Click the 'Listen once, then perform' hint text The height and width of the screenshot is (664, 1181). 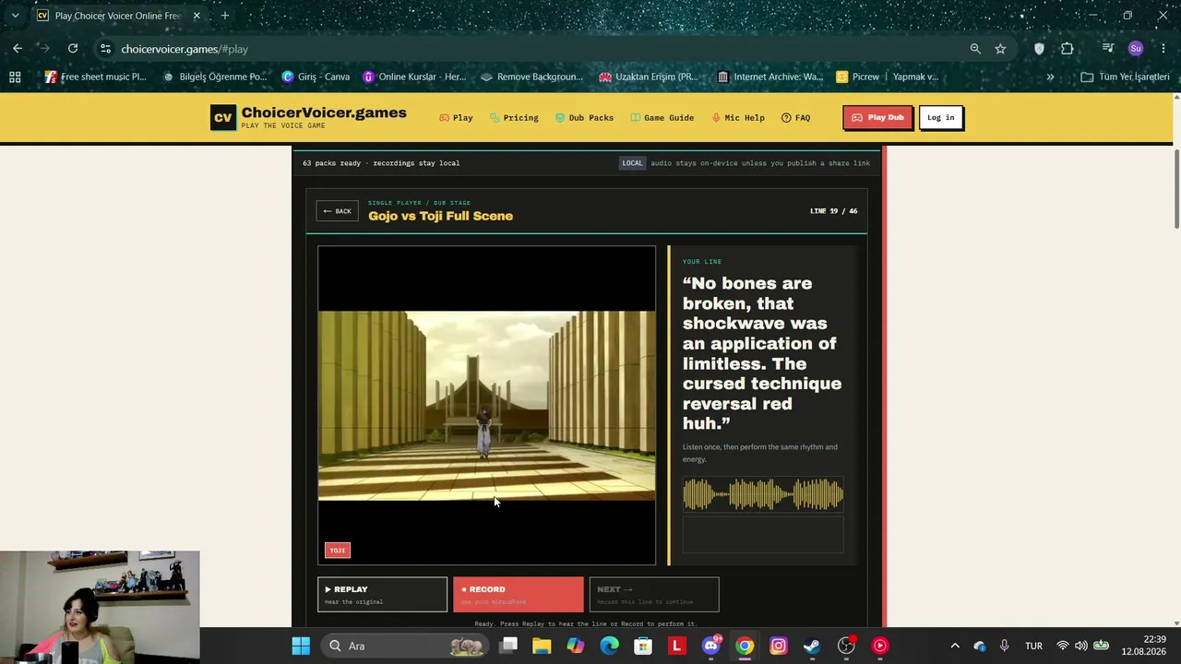click(x=760, y=453)
